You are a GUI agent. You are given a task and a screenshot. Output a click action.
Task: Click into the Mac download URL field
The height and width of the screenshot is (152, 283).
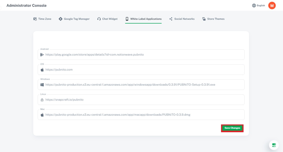point(142,115)
